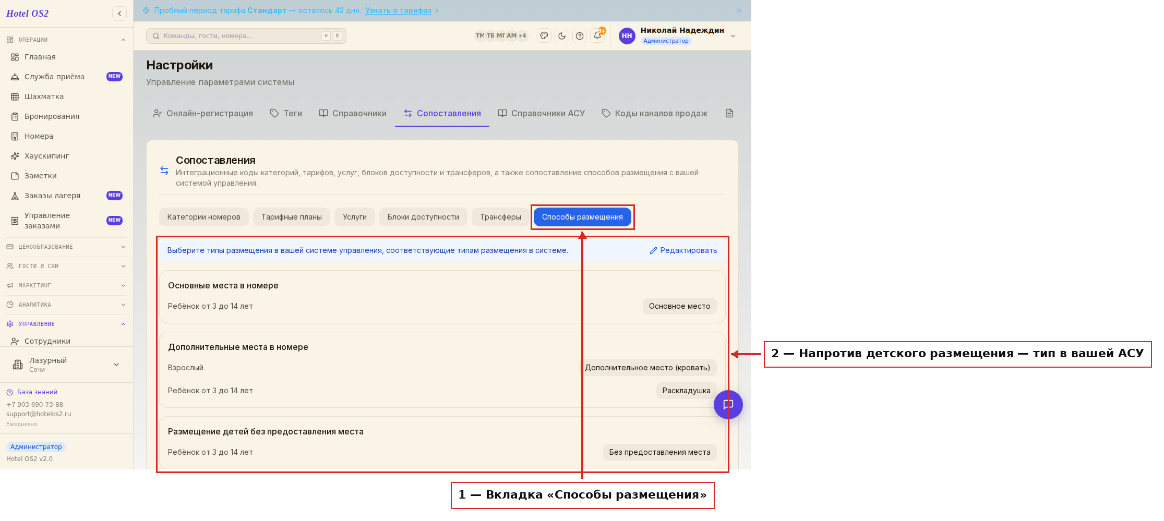
Task: Click the Служба приёма bell icon
Action: pyautogui.click(x=15, y=77)
